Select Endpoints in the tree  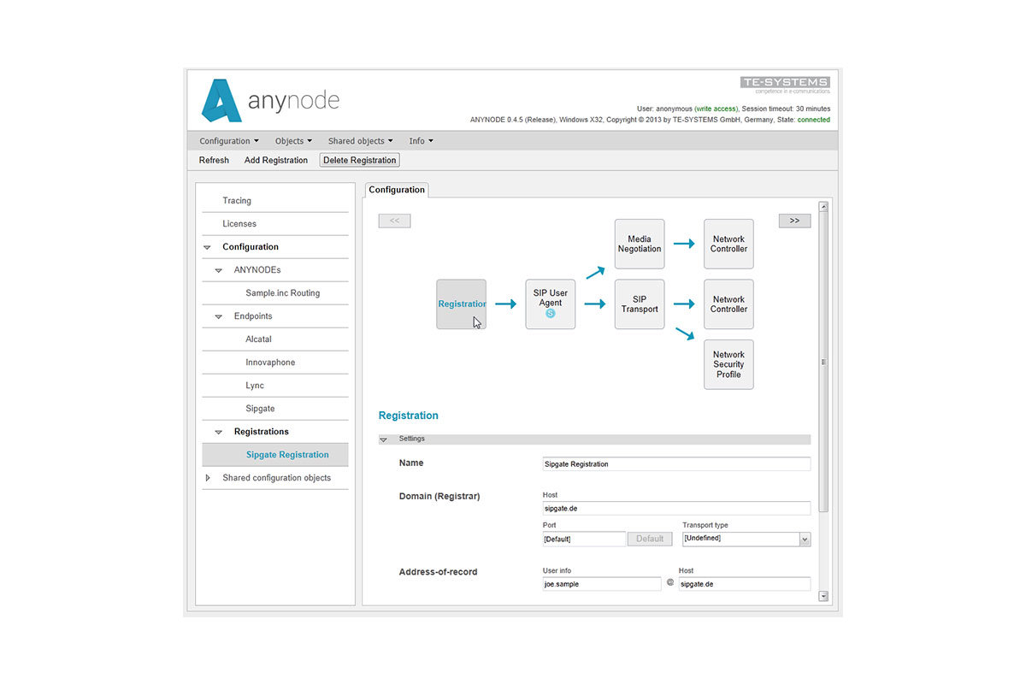(253, 316)
